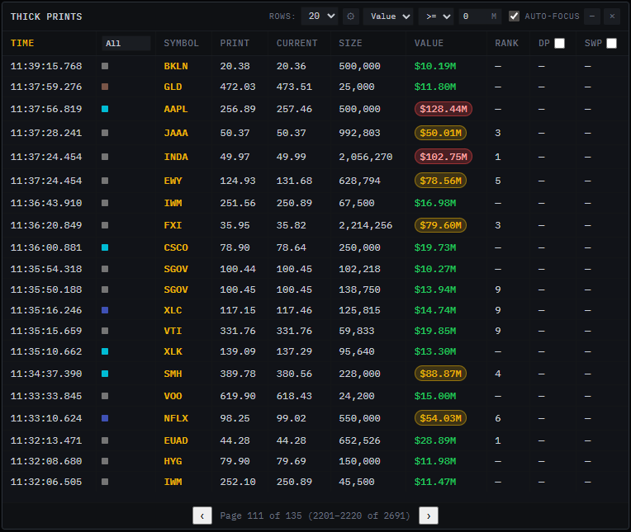The width and height of the screenshot is (631, 532).
Task: Open the VTI symbol
Action: click(x=173, y=331)
